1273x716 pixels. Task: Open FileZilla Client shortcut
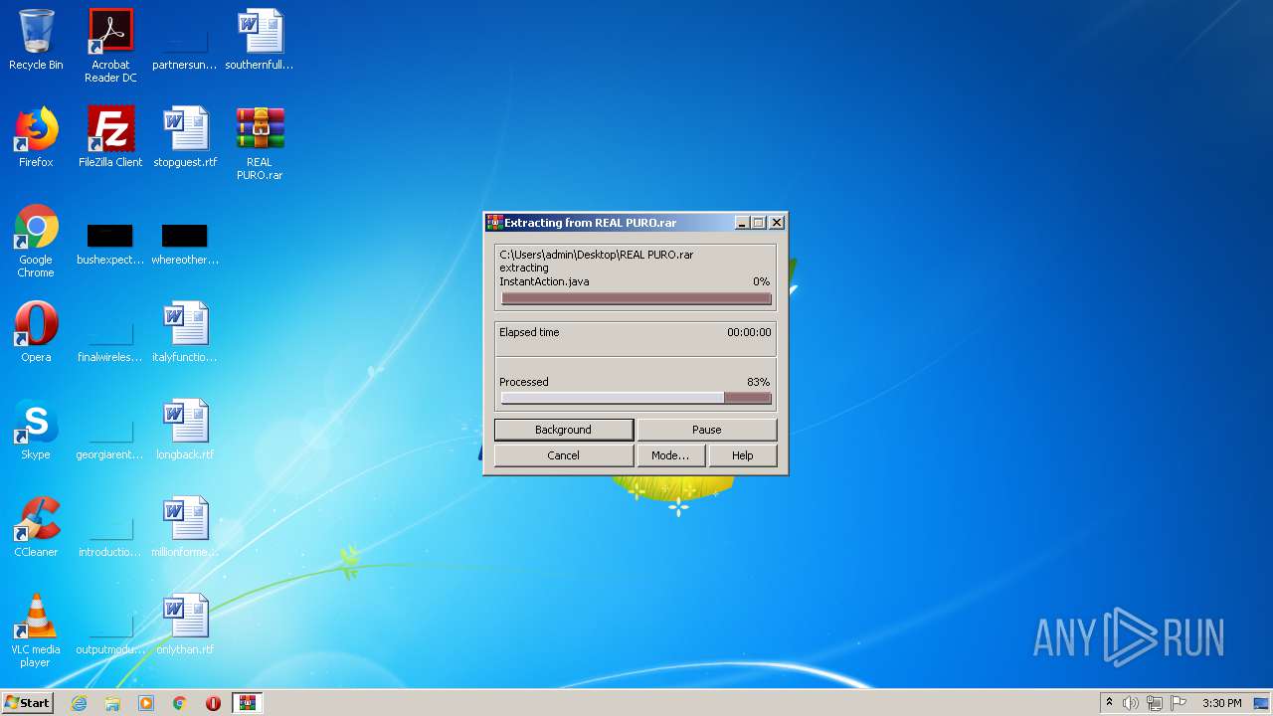pyautogui.click(x=110, y=137)
